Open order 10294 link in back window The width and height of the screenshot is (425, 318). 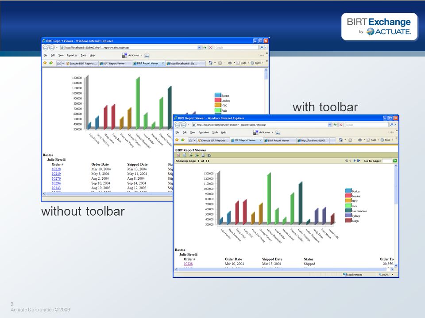point(56,183)
